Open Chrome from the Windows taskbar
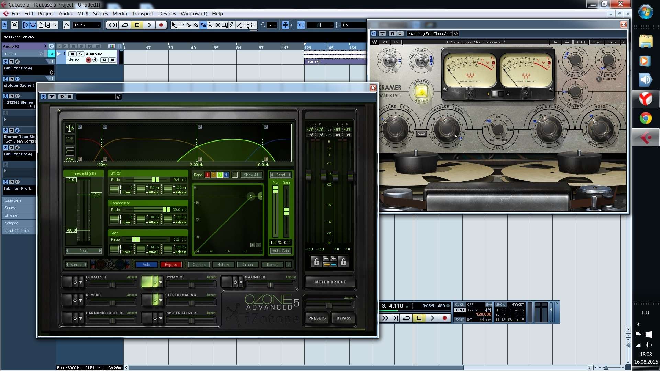Viewport: 660px width, 371px height. tap(646, 119)
